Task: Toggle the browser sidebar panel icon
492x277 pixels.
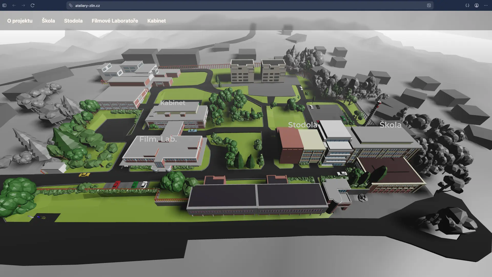Action: click(4, 5)
